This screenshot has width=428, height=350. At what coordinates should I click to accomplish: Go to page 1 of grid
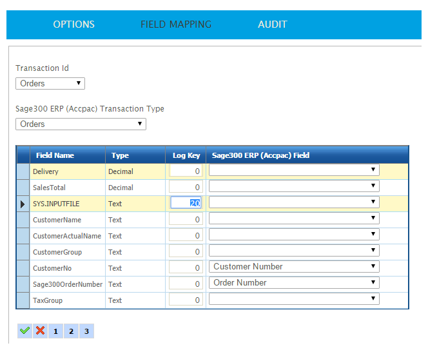click(55, 331)
